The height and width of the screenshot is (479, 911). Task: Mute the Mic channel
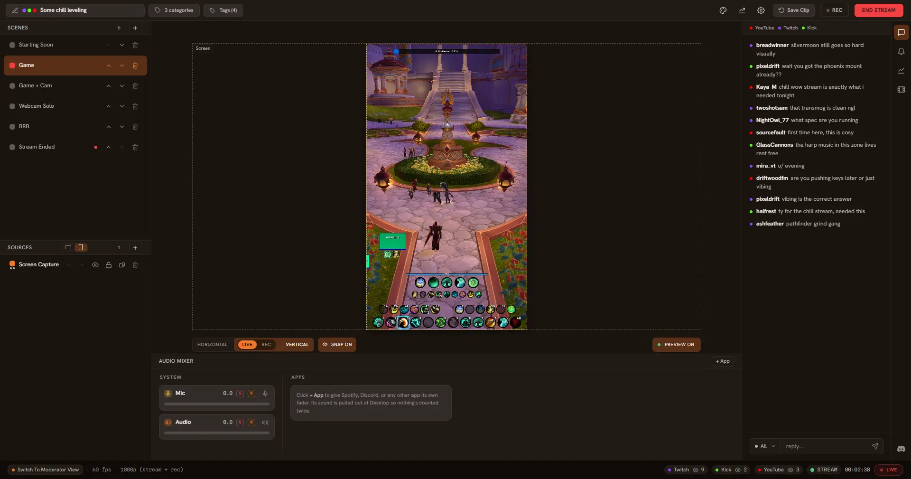pos(265,394)
